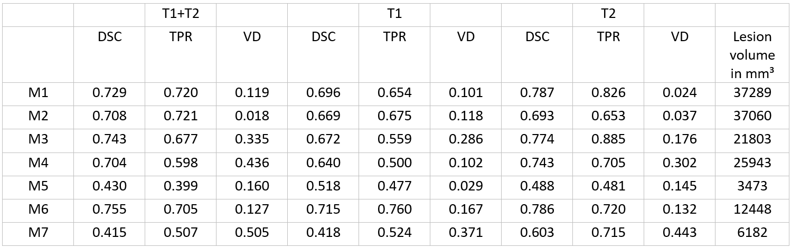
Task: Select the M6 DSC value 0.755
Action: pyautogui.click(x=109, y=209)
